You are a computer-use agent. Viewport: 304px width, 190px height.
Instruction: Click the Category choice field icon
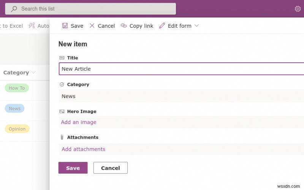click(x=62, y=84)
